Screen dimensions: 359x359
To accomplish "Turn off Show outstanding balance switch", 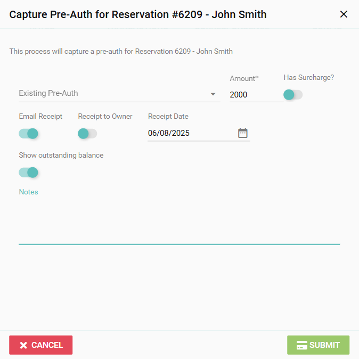I will point(29,173).
